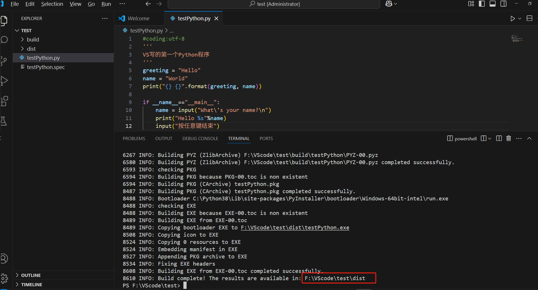The width and height of the screenshot is (538, 290).
Task: Open the Copilot chat icon
Action: (389, 4)
